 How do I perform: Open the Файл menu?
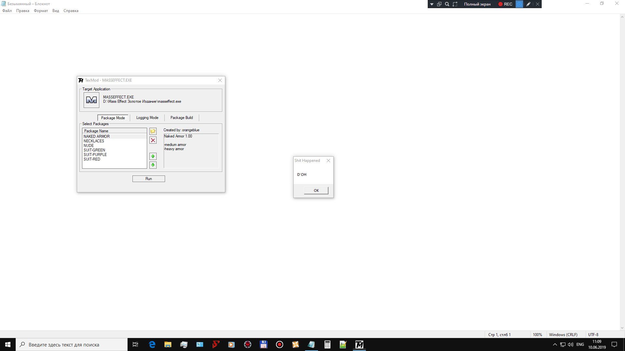click(x=7, y=11)
